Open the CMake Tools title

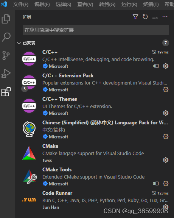[x=57, y=169]
